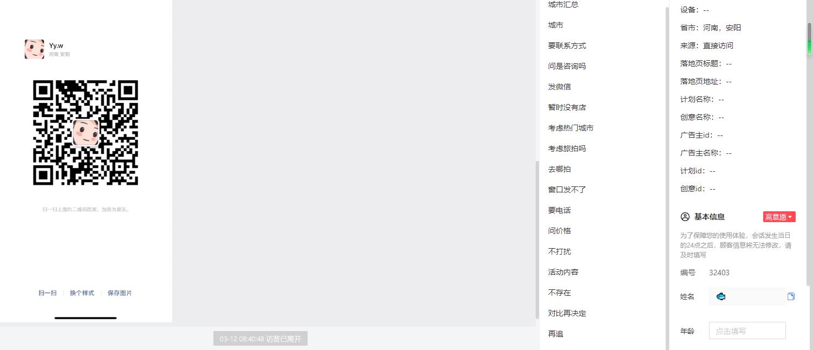Viewport: 813px width, 350px height.
Task: Open the 高意愿 intent level dropdown
Action: pos(779,217)
